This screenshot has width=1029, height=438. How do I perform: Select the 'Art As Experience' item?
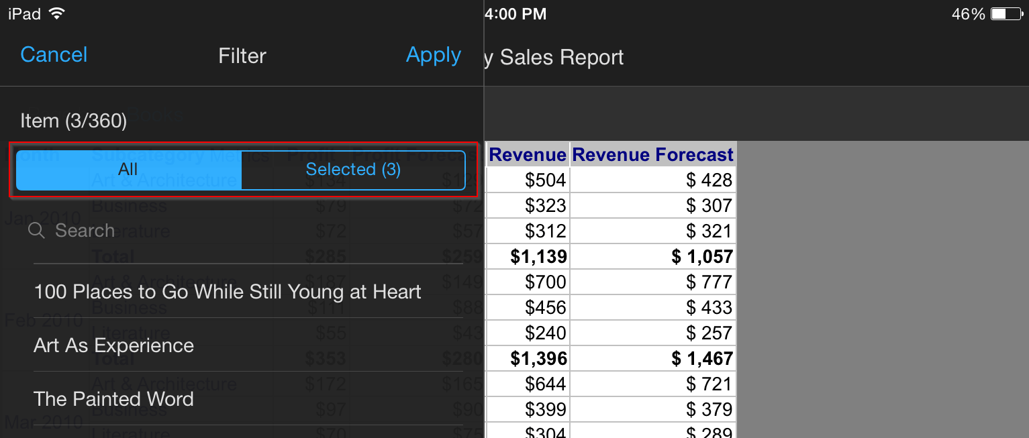248,345
